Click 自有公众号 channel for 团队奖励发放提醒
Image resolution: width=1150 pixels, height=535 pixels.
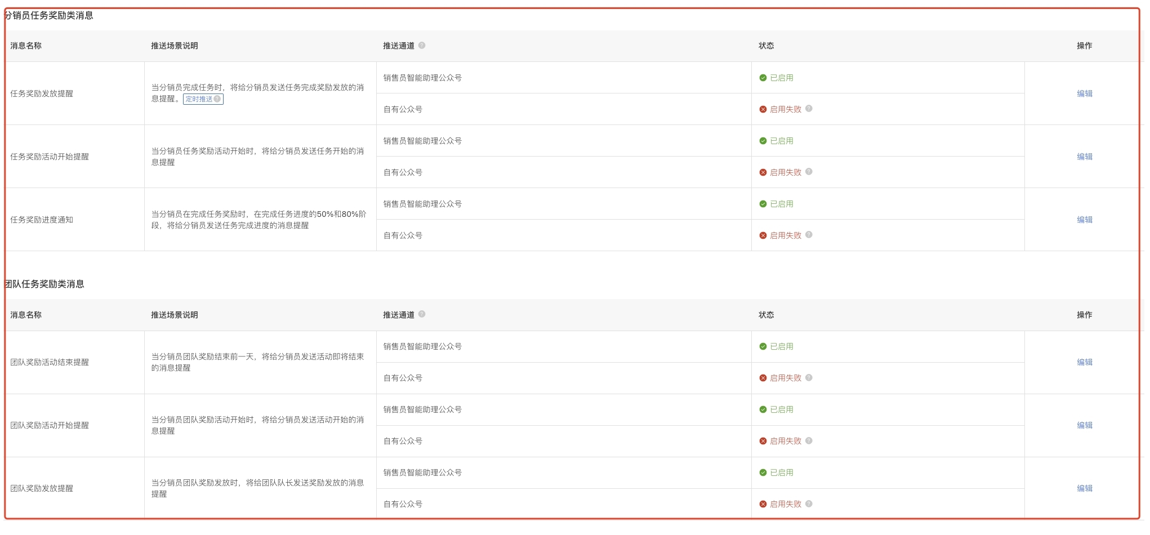pos(403,504)
